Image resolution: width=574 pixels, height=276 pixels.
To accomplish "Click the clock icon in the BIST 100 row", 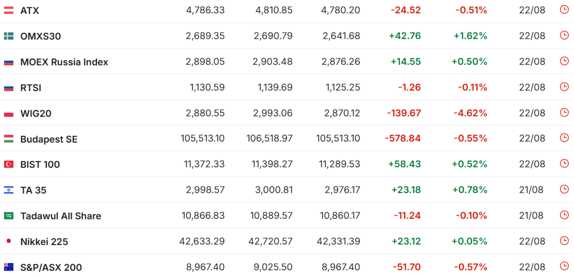I will 564,164.
